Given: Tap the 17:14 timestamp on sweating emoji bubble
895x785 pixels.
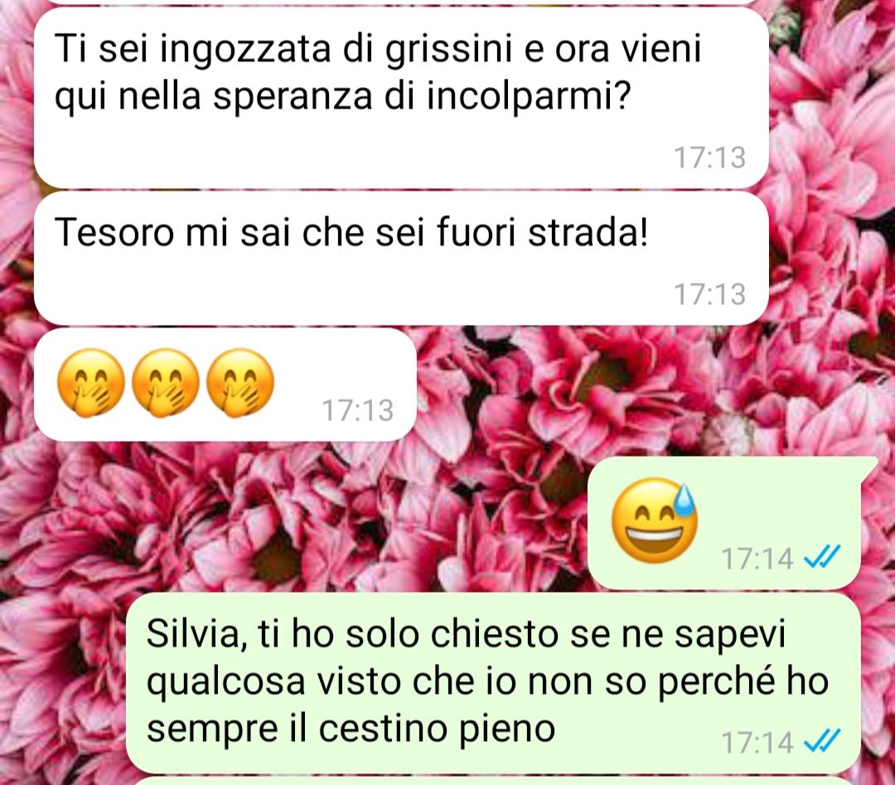Looking at the screenshot, I should [757, 559].
